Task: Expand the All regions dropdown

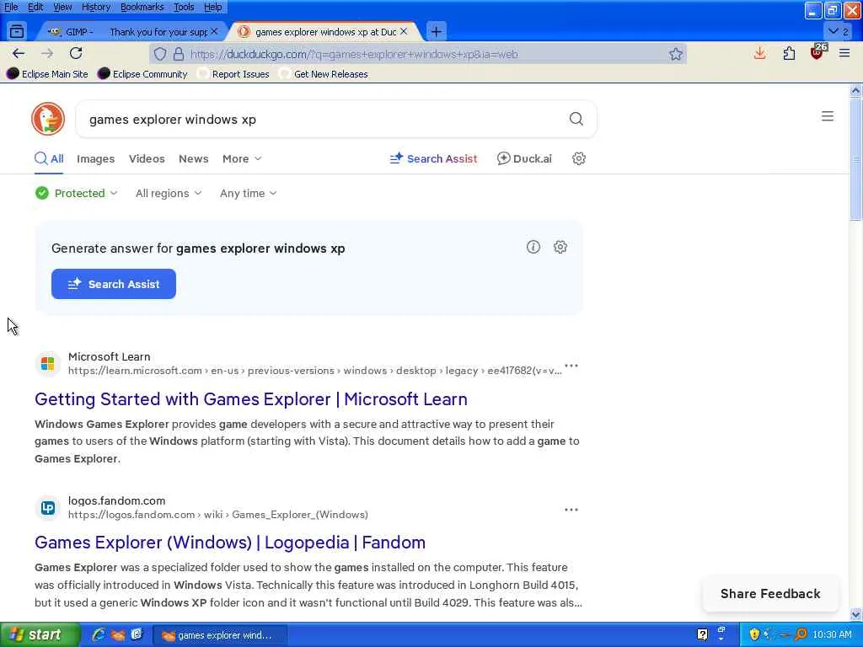Action: [x=169, y=193]
